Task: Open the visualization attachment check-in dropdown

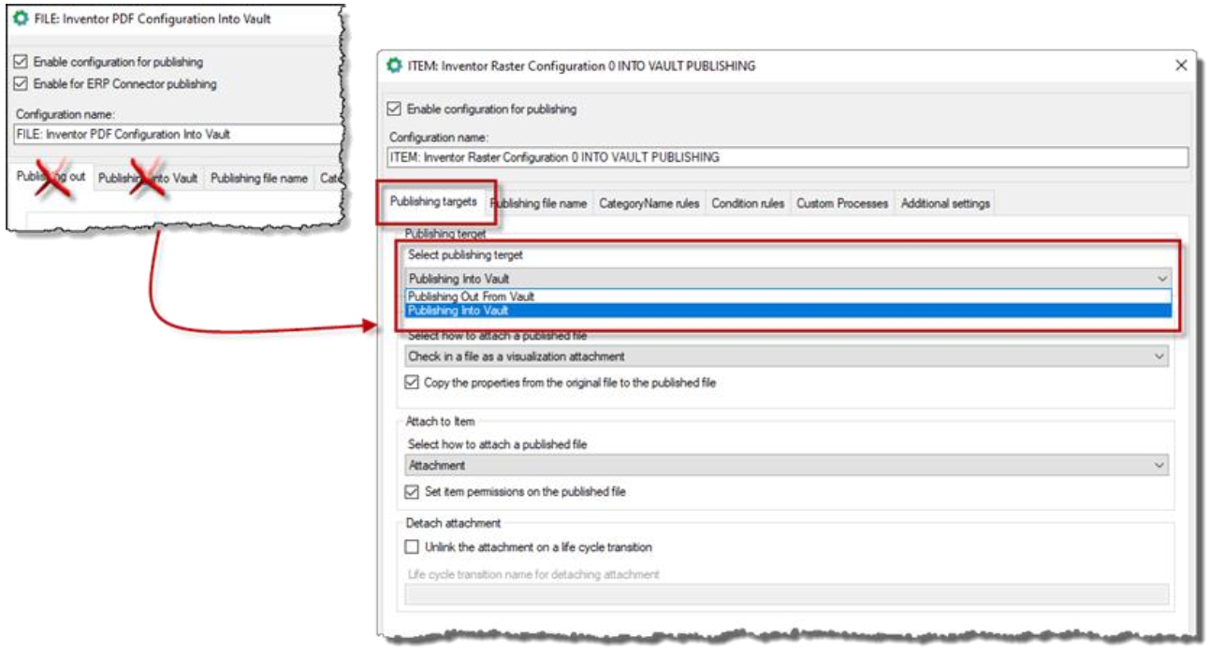Action: tap(1160, 356)
